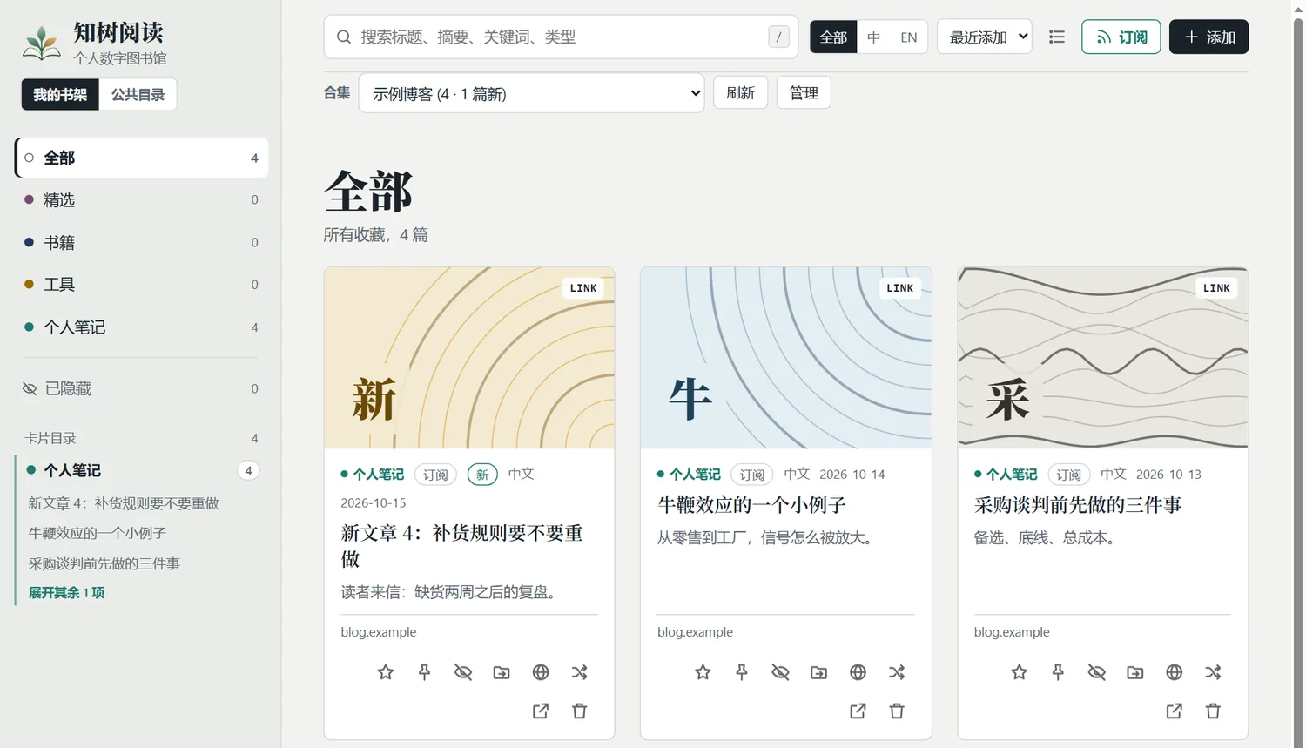This screenshot has height=748, width=1306.
Task: Hide the 采购谈判 card with the crossed-eye icon
Action: tap(1097, 672)
